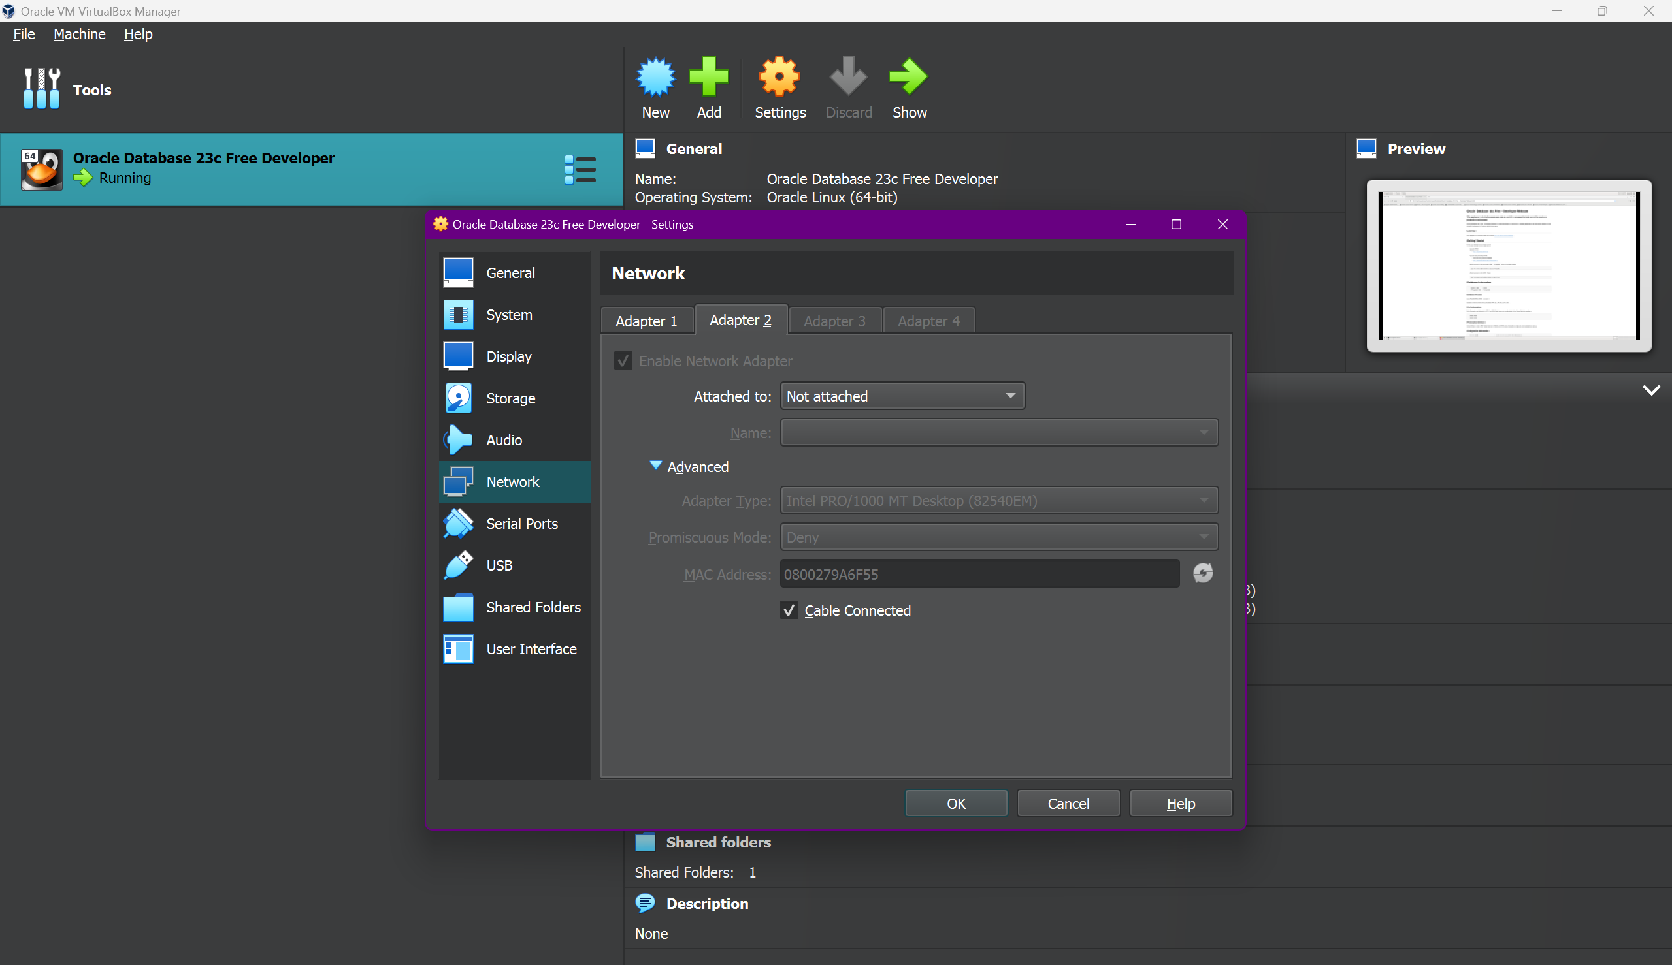Viewport: 1672px width, 965px height.
Task: Click the VM preview thumbnail
Action: point(1508,266)
